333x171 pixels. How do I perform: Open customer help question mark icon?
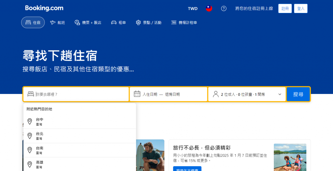click(x=224, y=8)
